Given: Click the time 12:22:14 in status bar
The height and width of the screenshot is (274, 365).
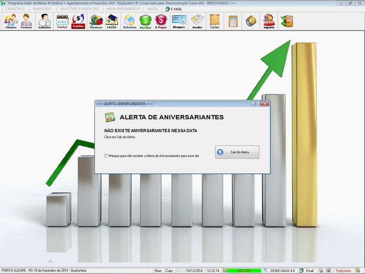Looking at the screenshot, I should 213,270.
